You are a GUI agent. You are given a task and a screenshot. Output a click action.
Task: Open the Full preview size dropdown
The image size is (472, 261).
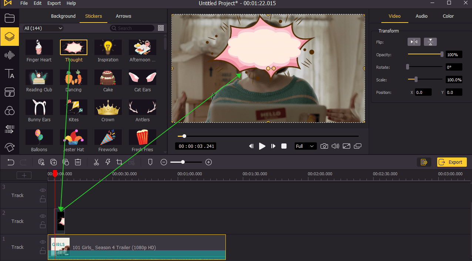point(305,146)
